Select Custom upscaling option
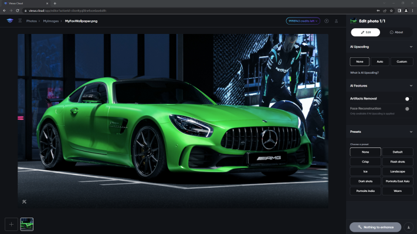 402,61
